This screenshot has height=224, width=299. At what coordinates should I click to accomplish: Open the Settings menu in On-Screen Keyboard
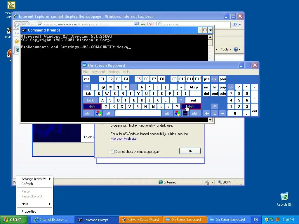tap(114, 72)
